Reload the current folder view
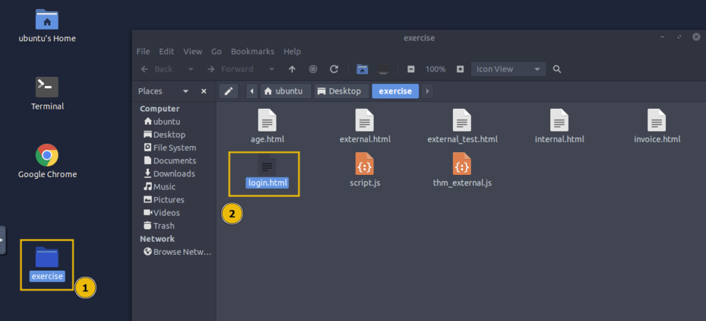706x321 pixels. click(x=334, y=70)
